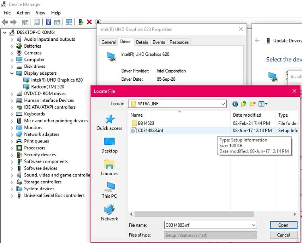Screen dimensions: 302x243
Task: Create New Folder icon in Locate File
Action: tap(252, 104)
